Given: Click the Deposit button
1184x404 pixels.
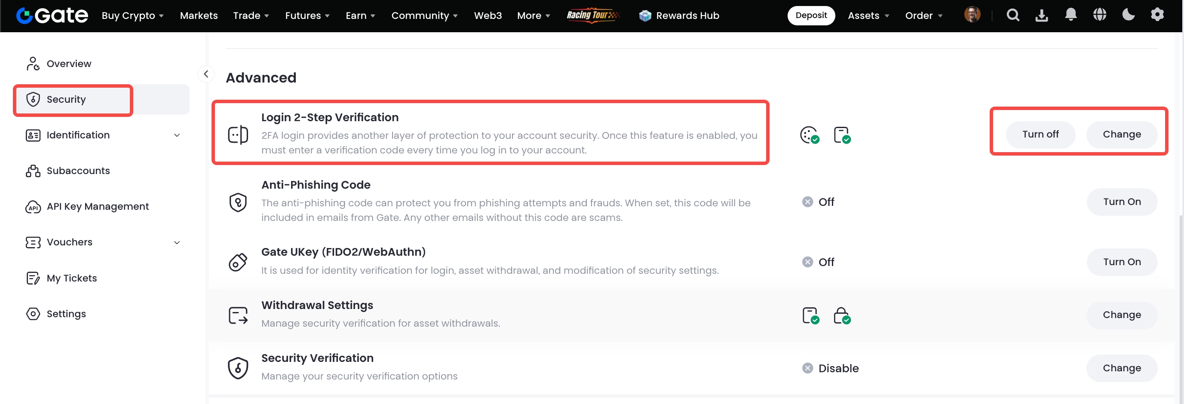Looking at the screenshot, I should pos(811,15).
